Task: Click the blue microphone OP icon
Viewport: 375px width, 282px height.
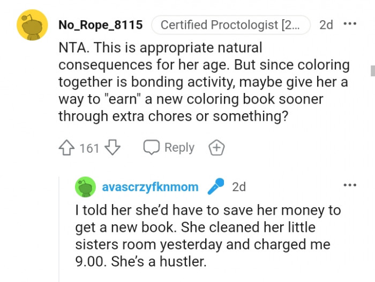Action: (215, 187)
